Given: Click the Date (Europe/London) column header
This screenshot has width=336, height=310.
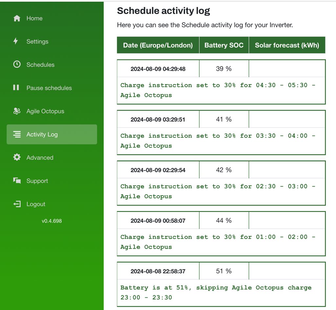Looking at the screenshot, I should (x=158, y=45).
